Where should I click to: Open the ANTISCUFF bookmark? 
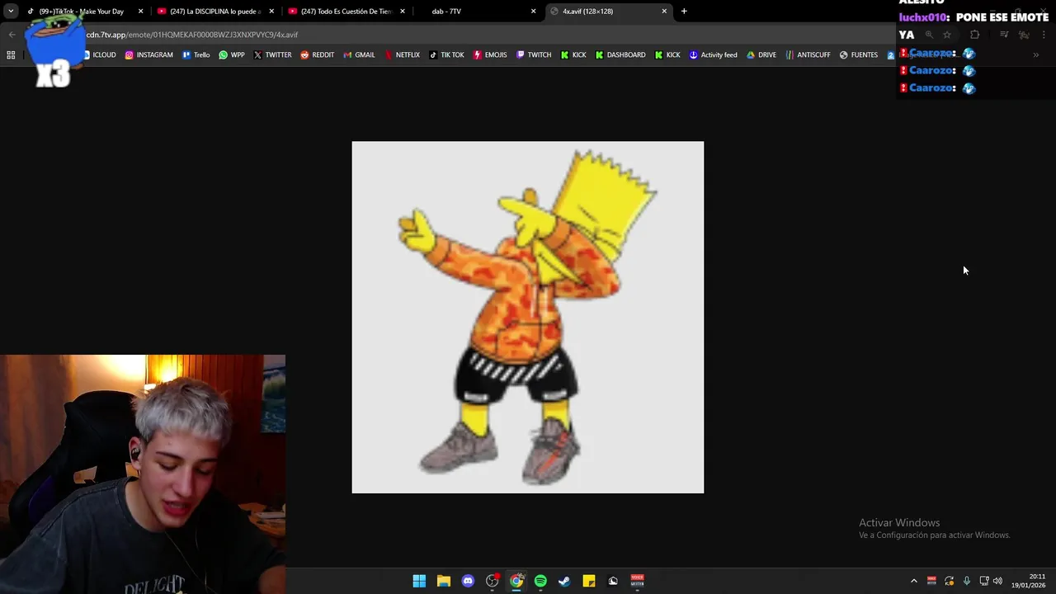coord(808,55)
